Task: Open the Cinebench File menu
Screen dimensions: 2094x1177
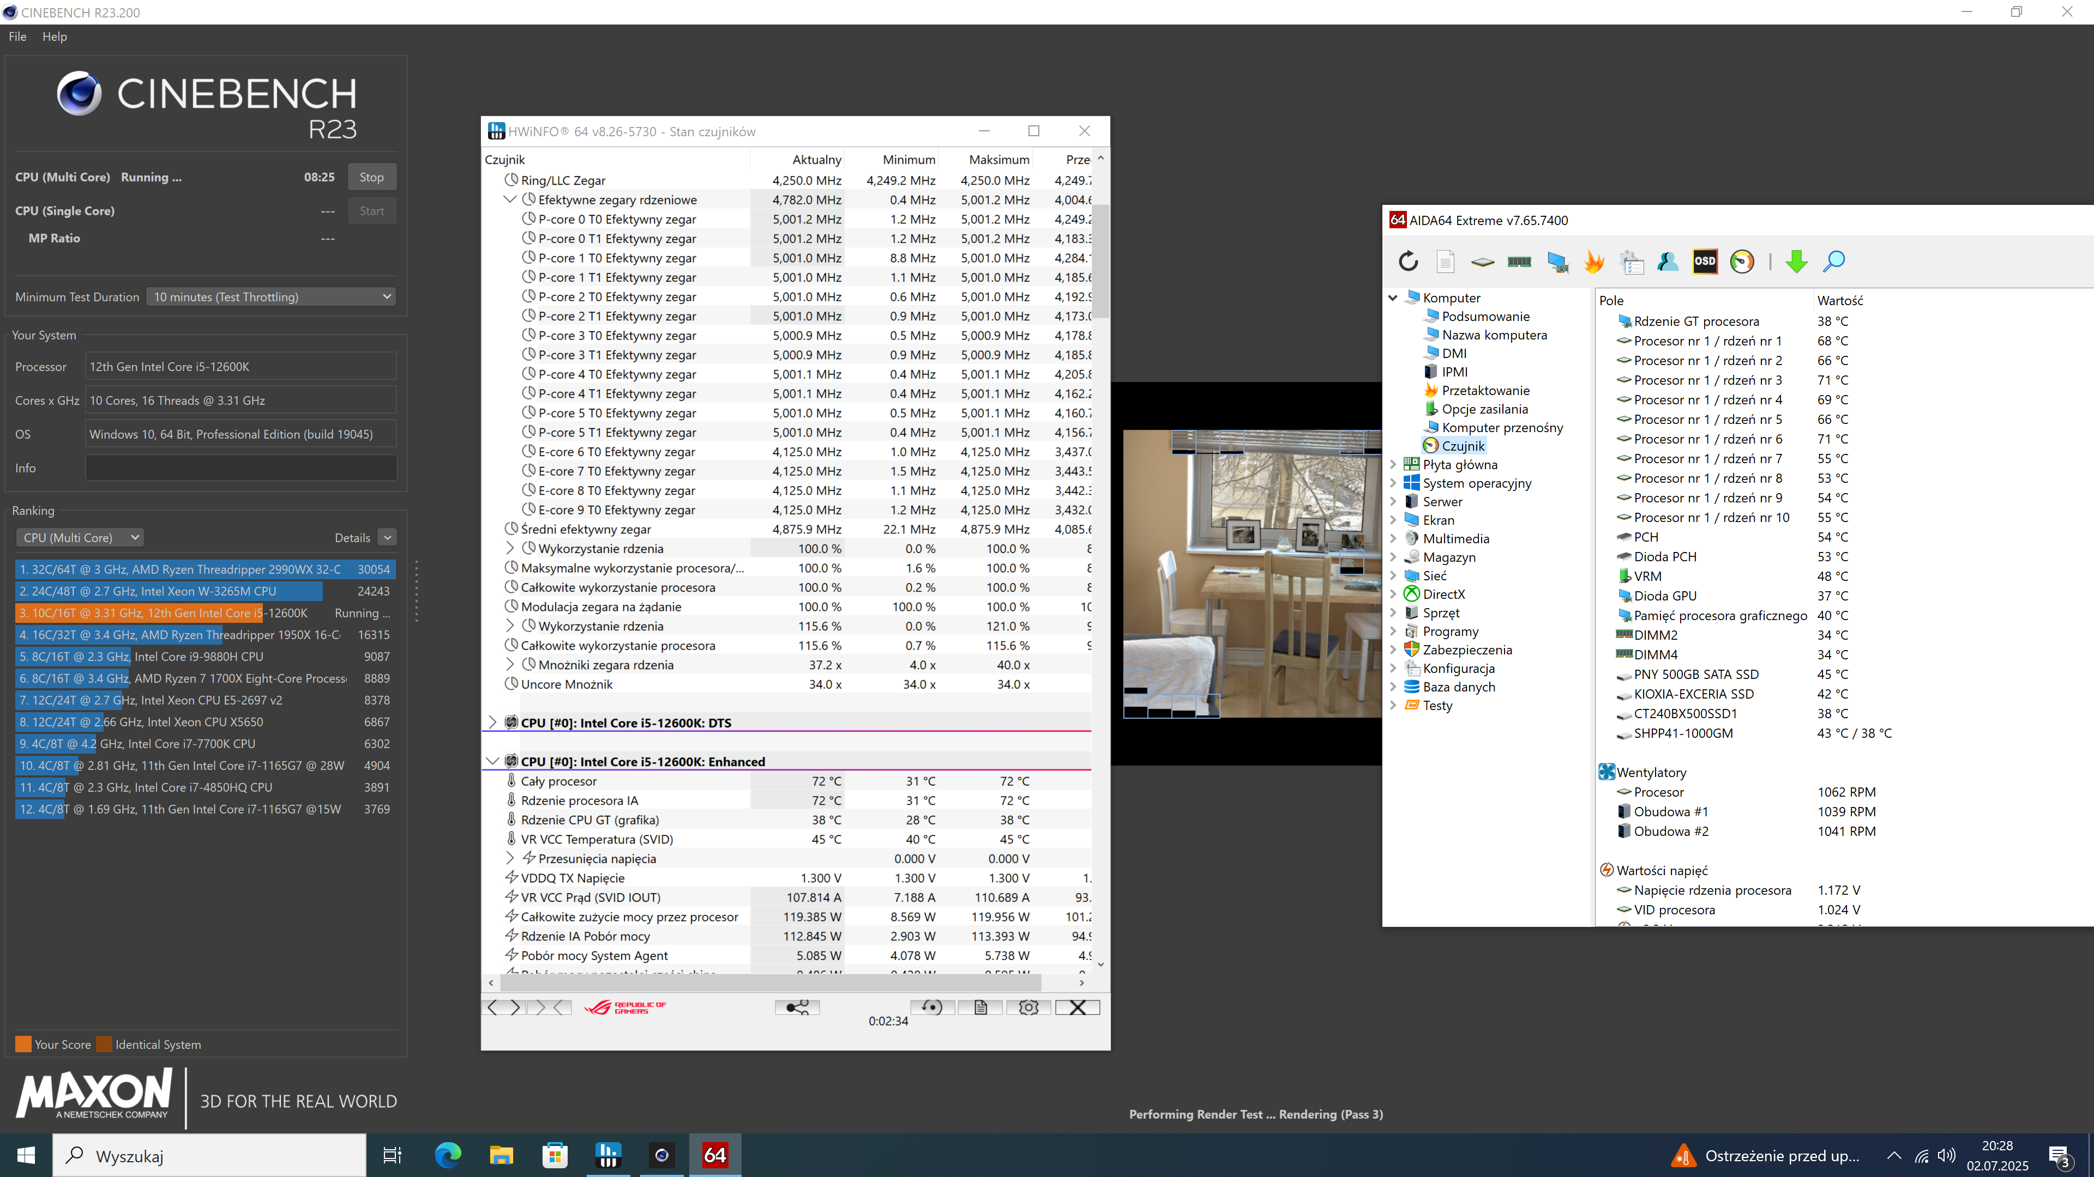Action: tap(17, 37)
